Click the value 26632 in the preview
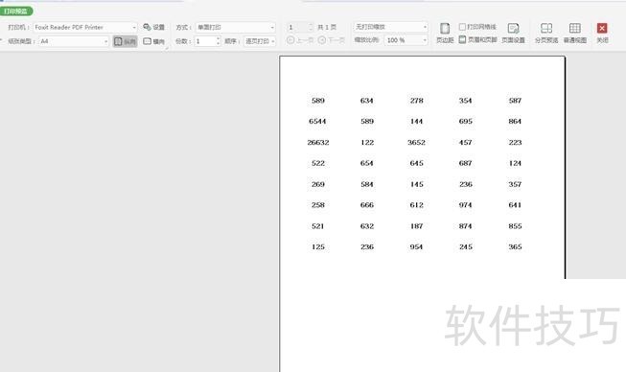This screenshot has height=372, width=626. (318, 143)
